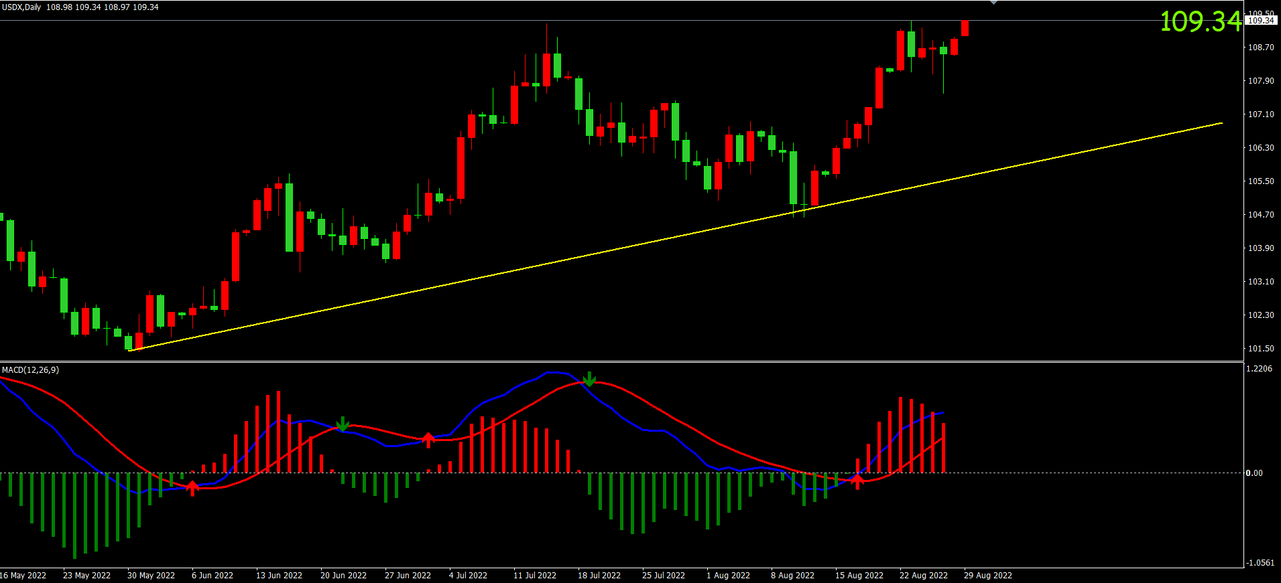Click green down arrow at the MACD peak
1281x583 pixels.
point(589,380)
